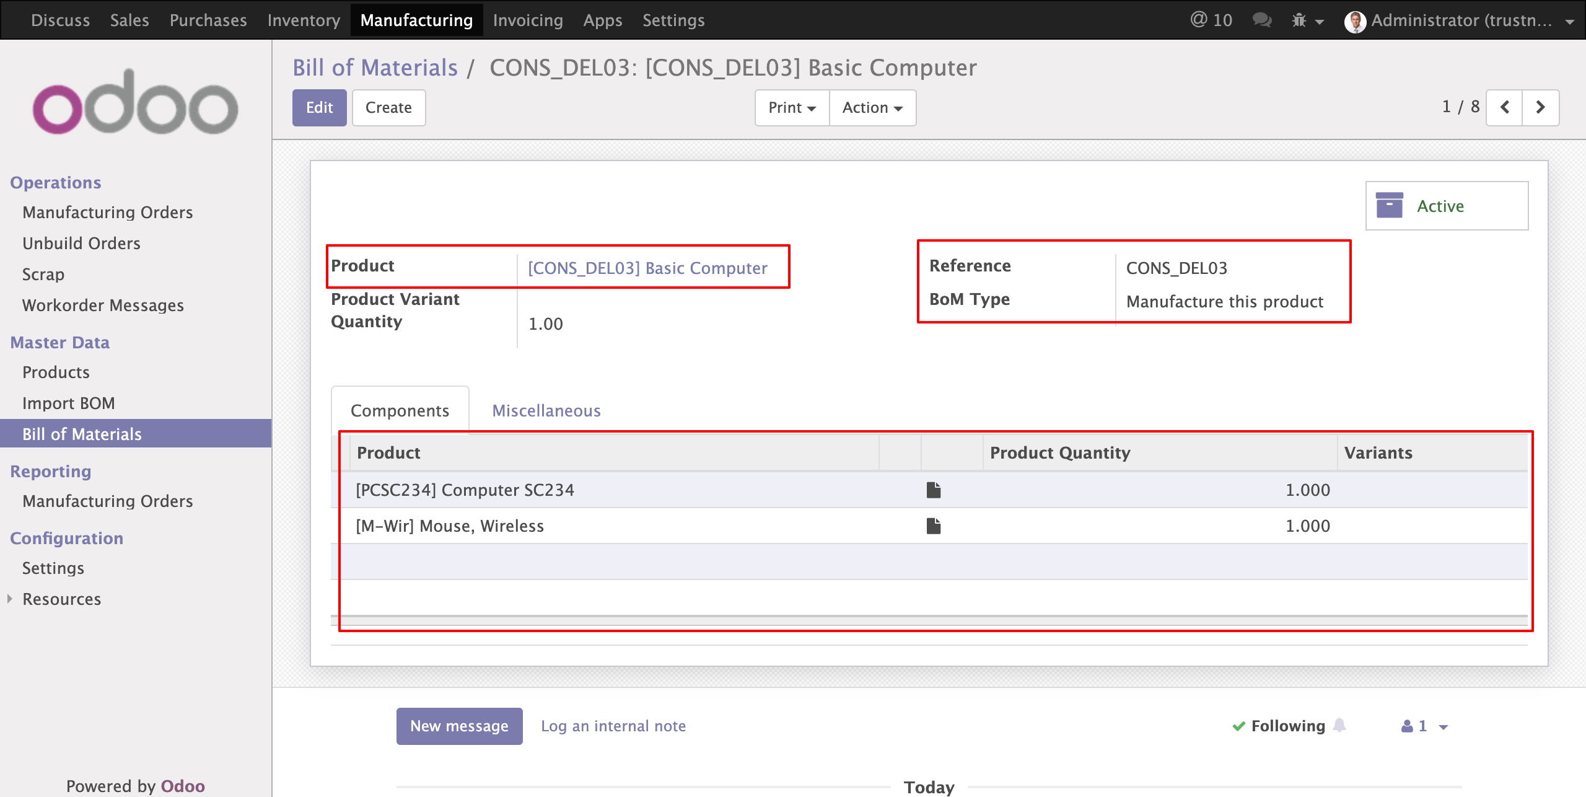Open the Inventory menu
1586x797 pixels.
304,20
